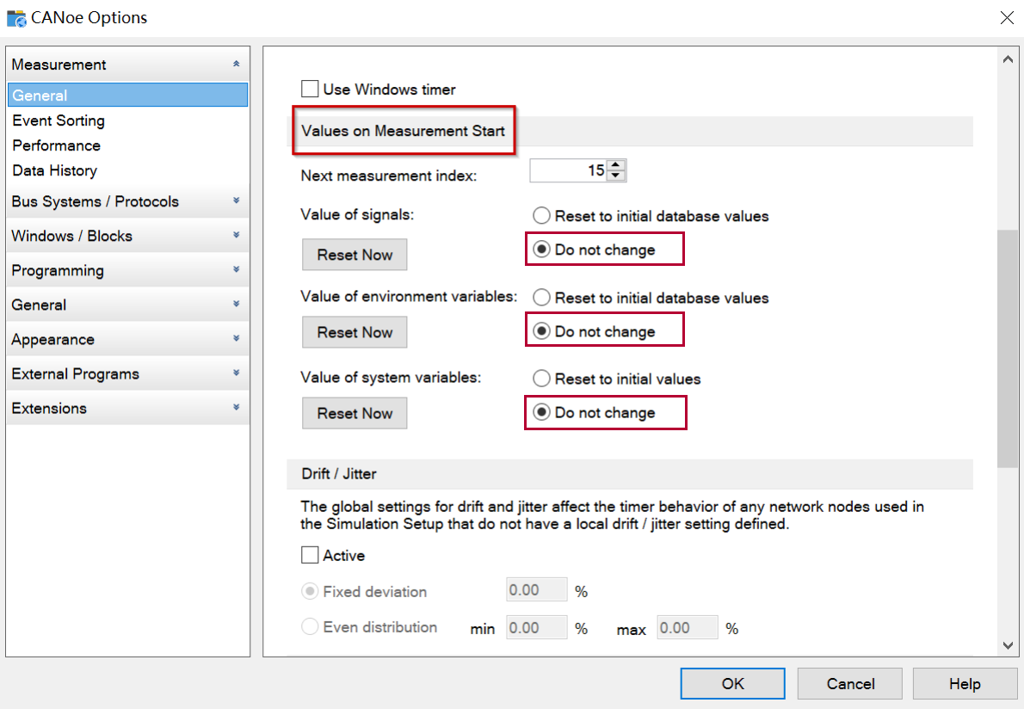Viewport: 1024px width, 709px height.
Task: Click Reset Now for value of signals
Action: click(x=355, y=255)
